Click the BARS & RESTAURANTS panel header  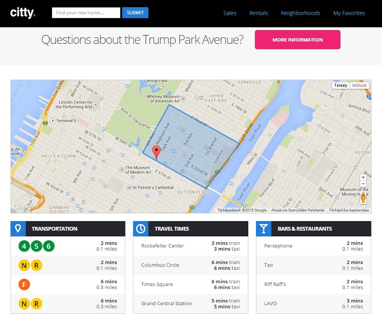pyautogui.click(x=314, y=229)
